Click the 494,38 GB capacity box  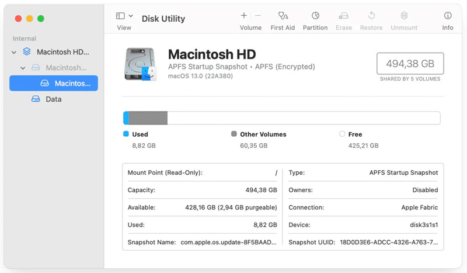click(x=410, y=64)
